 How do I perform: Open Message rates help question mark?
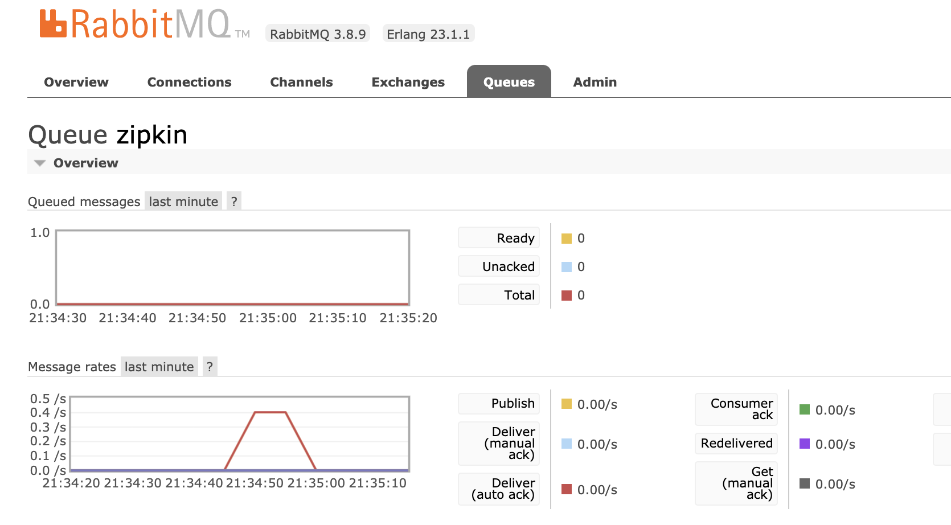point(210,367)
